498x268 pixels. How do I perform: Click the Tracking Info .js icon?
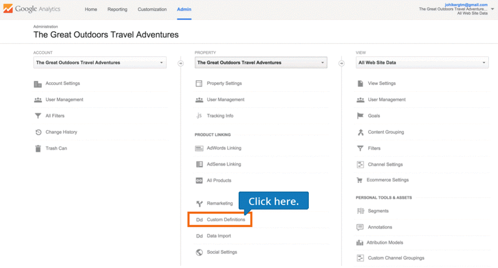(x=199, y=116)
